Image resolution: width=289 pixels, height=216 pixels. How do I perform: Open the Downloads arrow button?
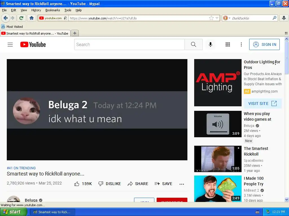click(284, 18)
